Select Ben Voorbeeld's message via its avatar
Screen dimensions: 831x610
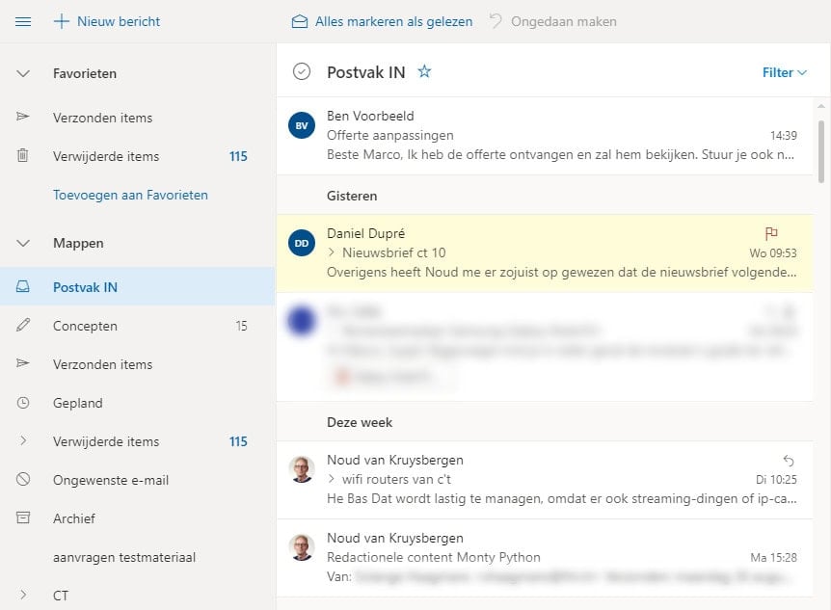[301, 125]
